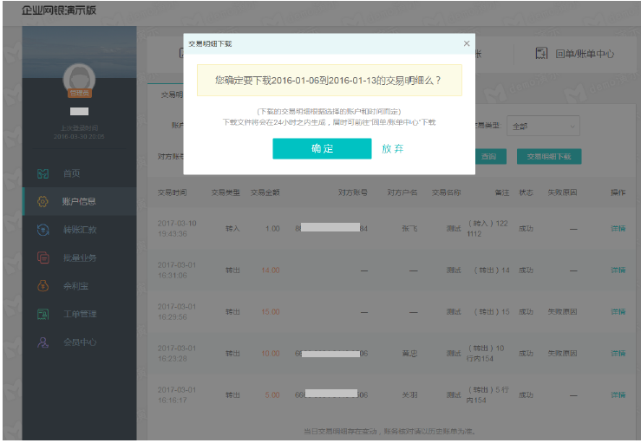
Task: Open 详情 for 16:16:17 transaction
Action: click(618, 395)
